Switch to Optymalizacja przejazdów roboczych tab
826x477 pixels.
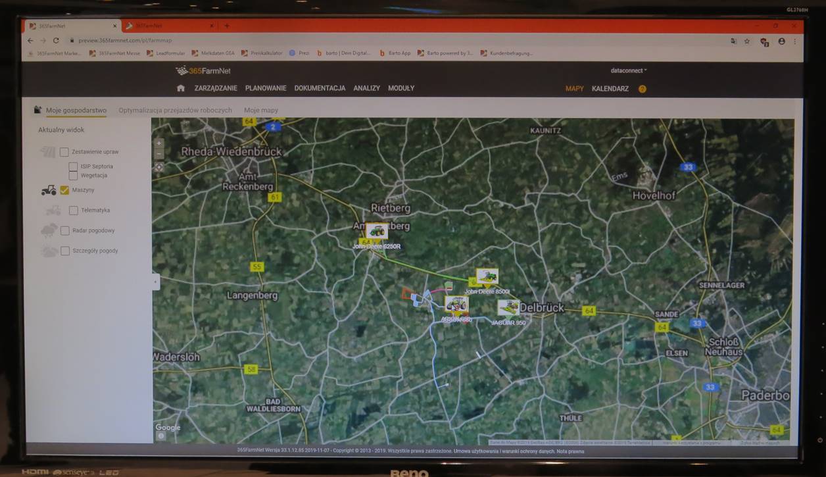[175, 111]
